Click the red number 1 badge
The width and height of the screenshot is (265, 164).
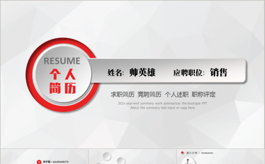tap(39, 162)
